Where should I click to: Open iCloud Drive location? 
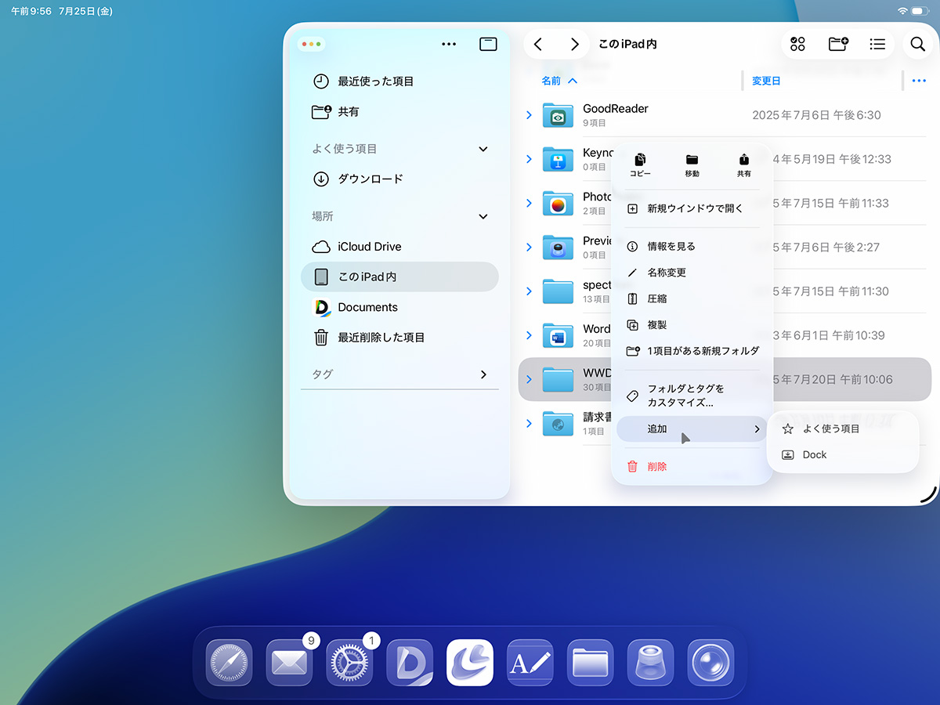(x=399, y=247)
